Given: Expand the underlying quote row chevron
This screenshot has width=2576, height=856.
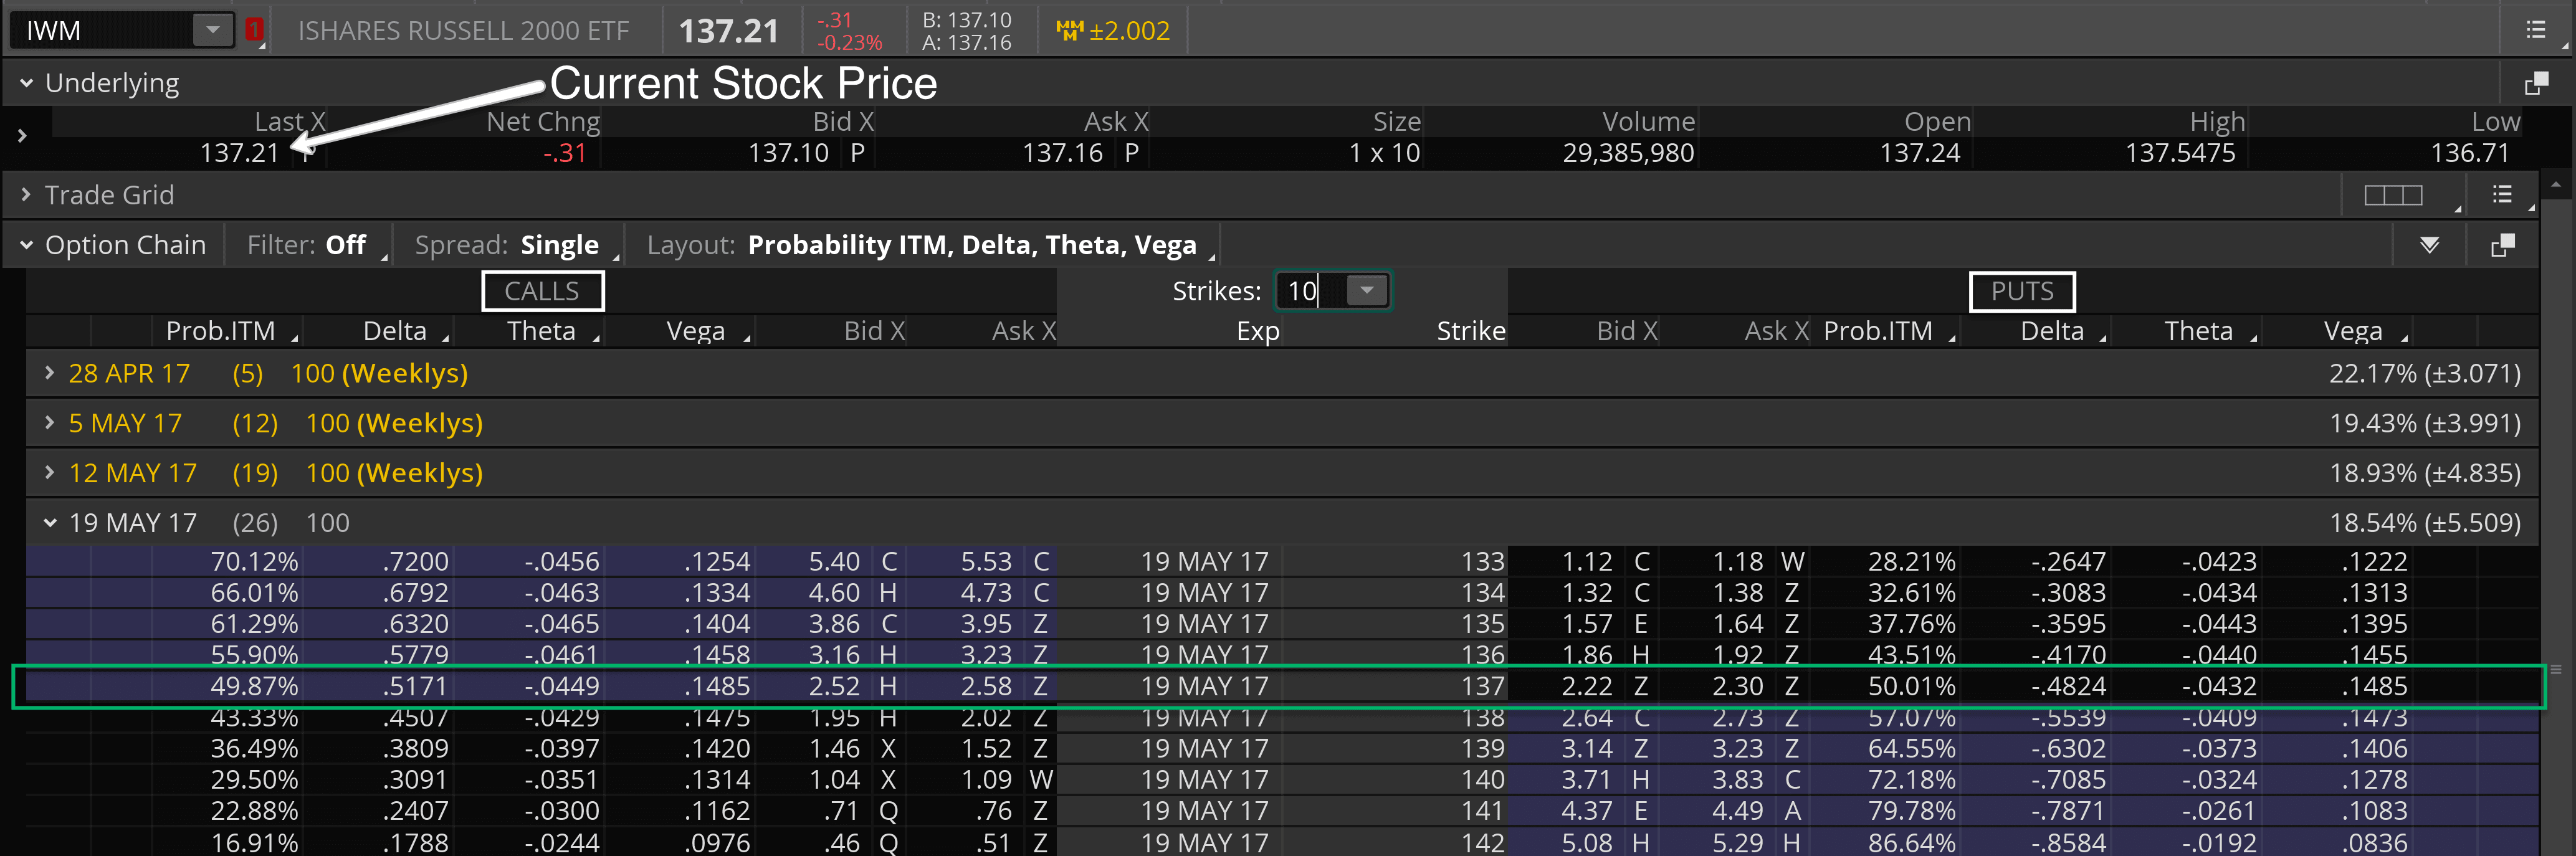Looking at the screenshot, I should tap(22, 135).
